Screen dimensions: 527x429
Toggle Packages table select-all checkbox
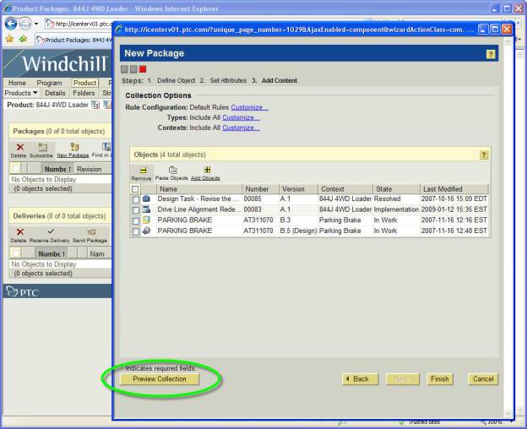coord(16,168)
